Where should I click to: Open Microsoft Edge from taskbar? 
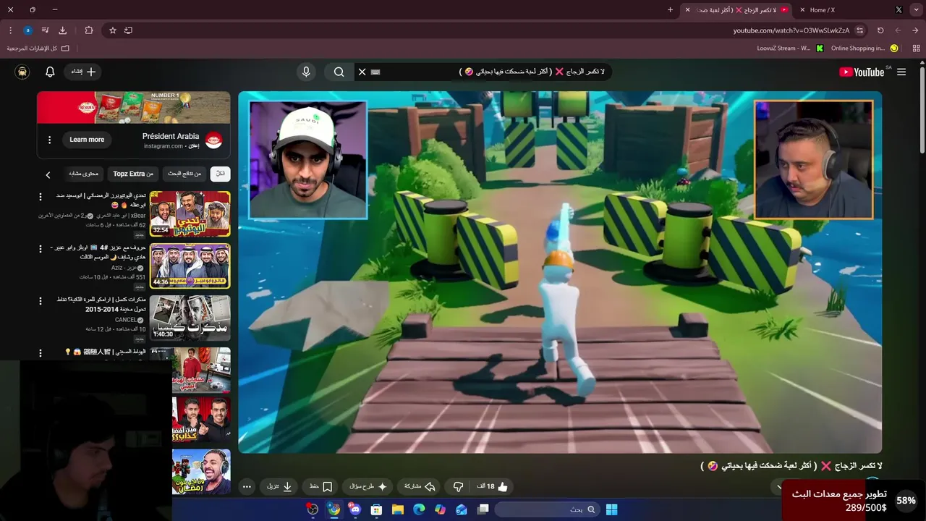(419, 509)
